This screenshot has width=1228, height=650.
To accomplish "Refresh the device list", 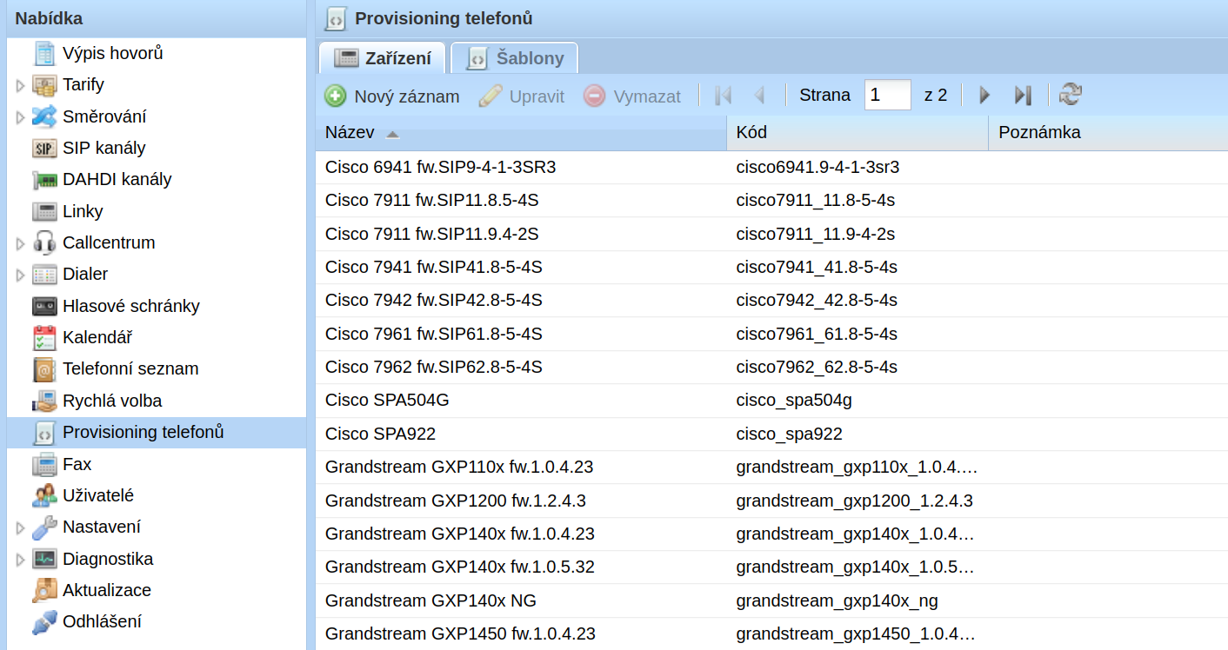I will pos(1071,95).
